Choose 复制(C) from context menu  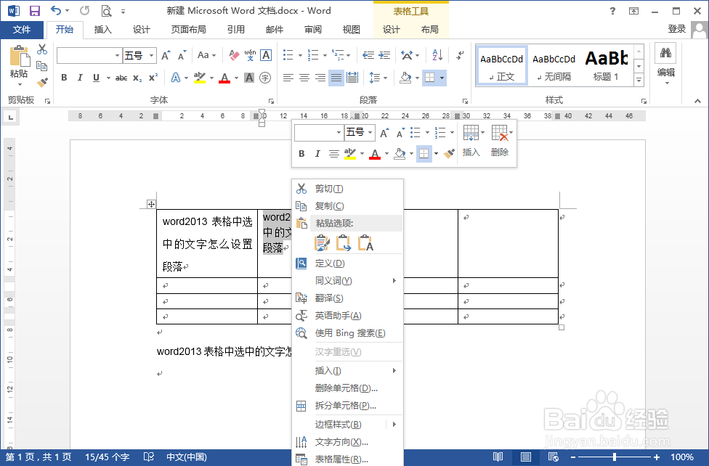348,206
